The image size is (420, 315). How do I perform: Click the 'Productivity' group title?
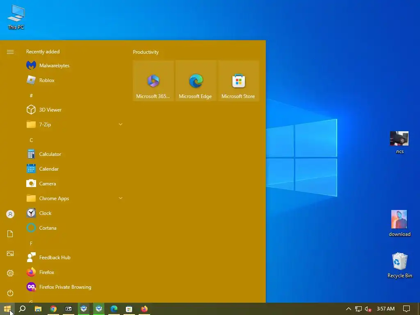click(x=146, y=52)
